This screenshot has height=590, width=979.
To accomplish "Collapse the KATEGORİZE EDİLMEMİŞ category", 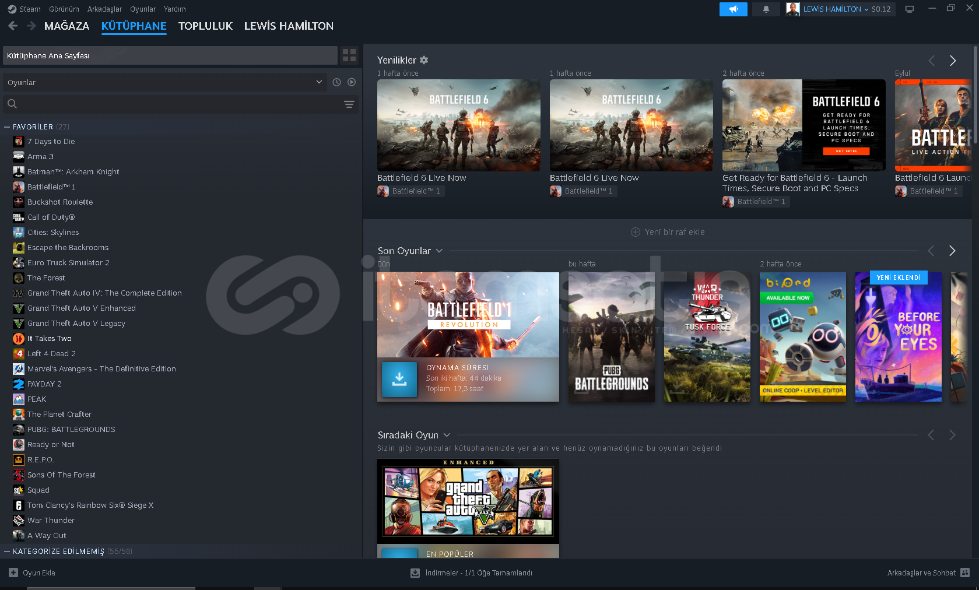I will click(x=7, y=551).
